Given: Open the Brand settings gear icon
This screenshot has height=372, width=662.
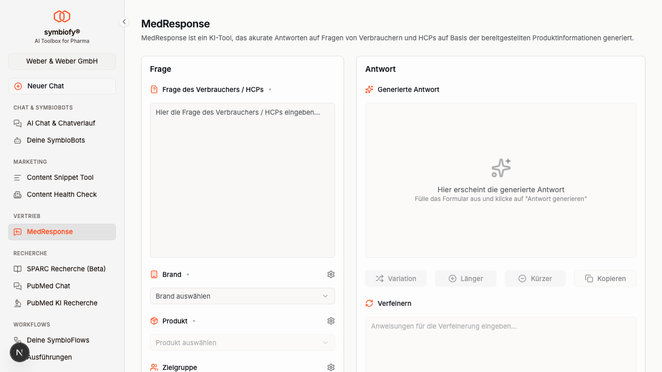Looking at the screenshot, I should [331, 274].
